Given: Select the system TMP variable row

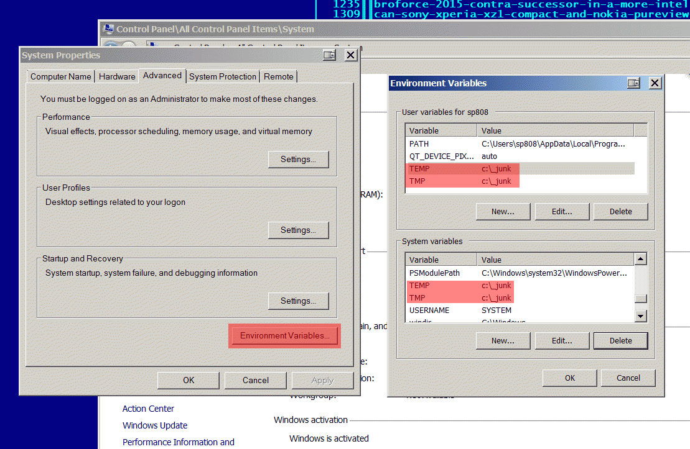Looking at the screenshot, I should 520,298.
